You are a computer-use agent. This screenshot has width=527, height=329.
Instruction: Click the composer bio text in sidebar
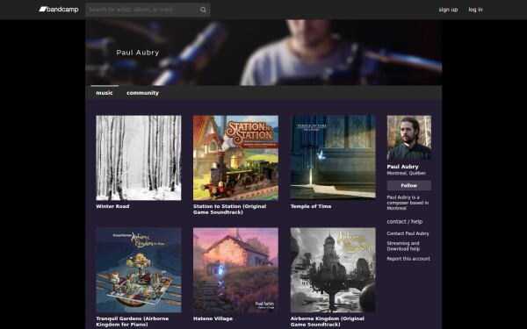pyautogui.click(x=408, y=203)
